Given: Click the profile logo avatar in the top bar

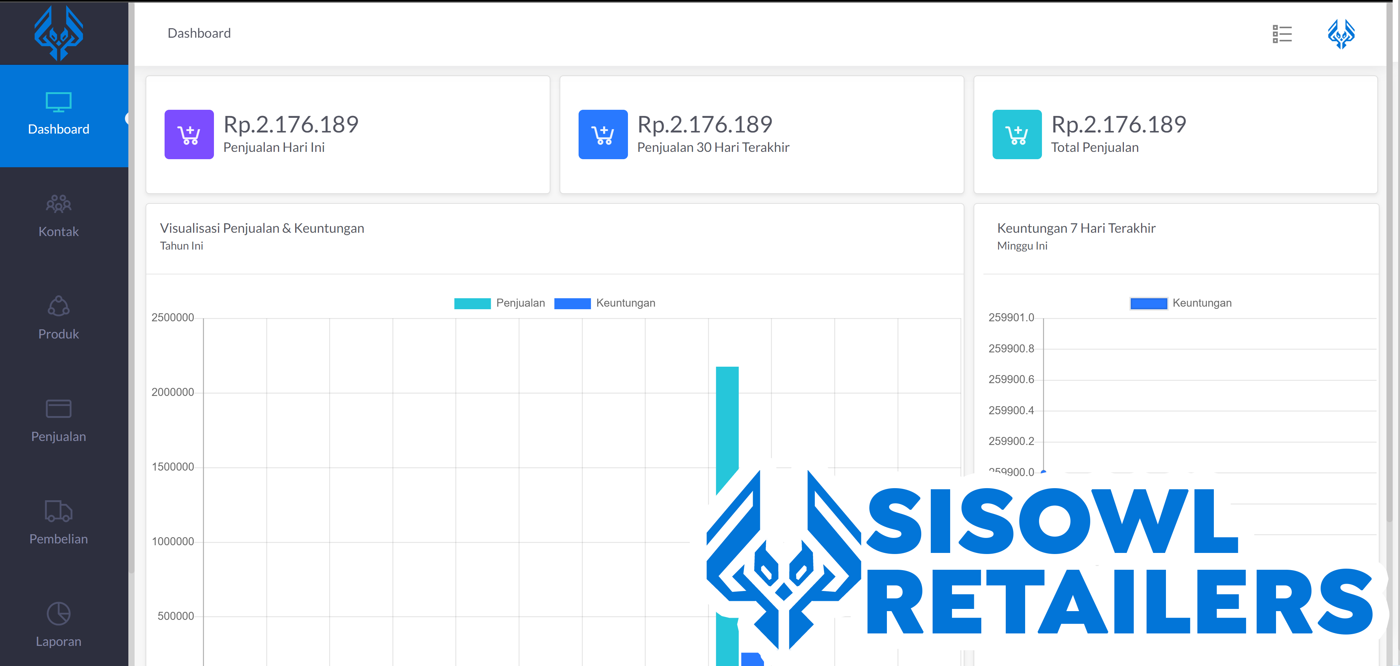Looking at the screenshot, I should click(x=1341, y=34).
